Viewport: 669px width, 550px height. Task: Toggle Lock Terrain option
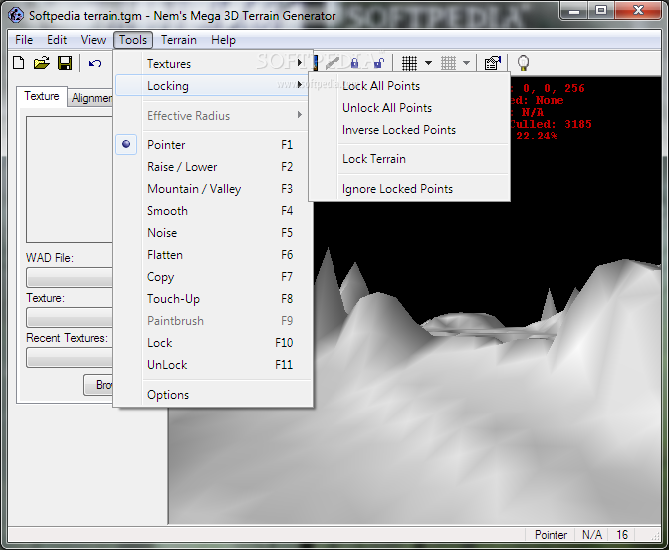click(x=409, y=159)
